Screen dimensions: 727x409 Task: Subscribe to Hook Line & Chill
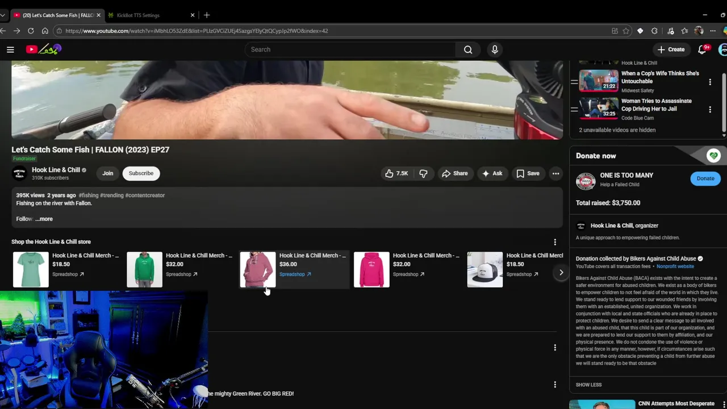pos(141,173)
